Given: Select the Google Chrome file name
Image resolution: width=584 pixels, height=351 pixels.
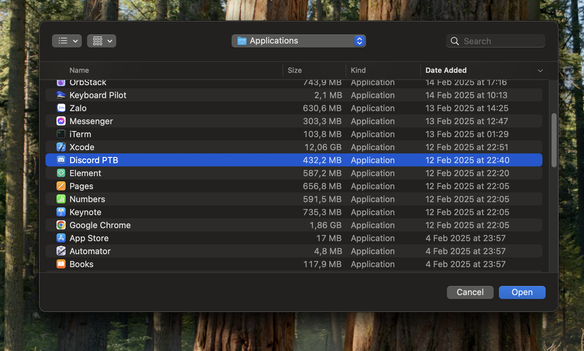Looking at the screenshot, I should 100,225.
